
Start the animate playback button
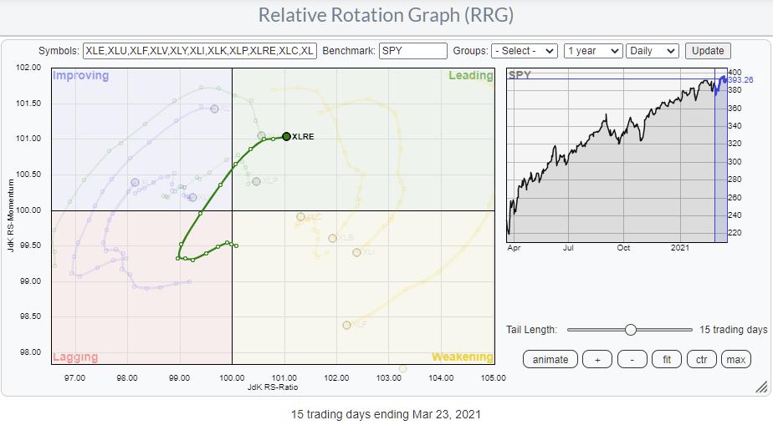[550, 360]
